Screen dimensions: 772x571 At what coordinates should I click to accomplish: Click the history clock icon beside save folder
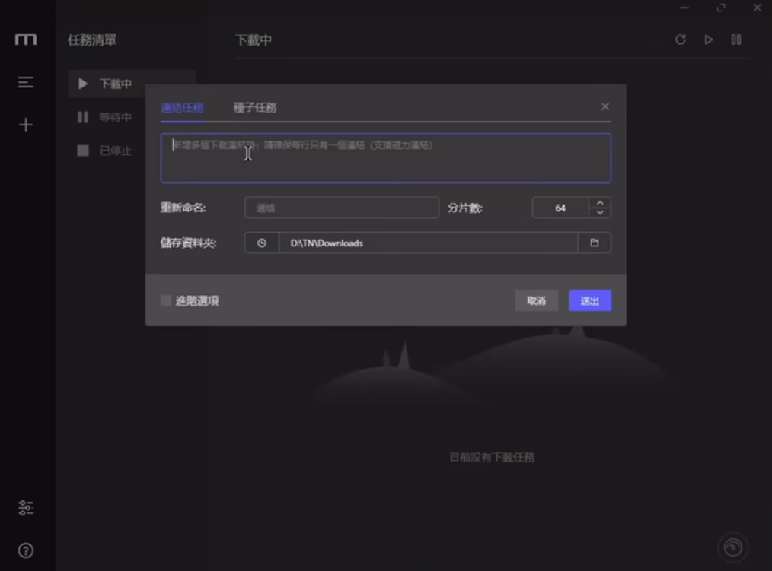pyautogui.click(x=261, y=243)
